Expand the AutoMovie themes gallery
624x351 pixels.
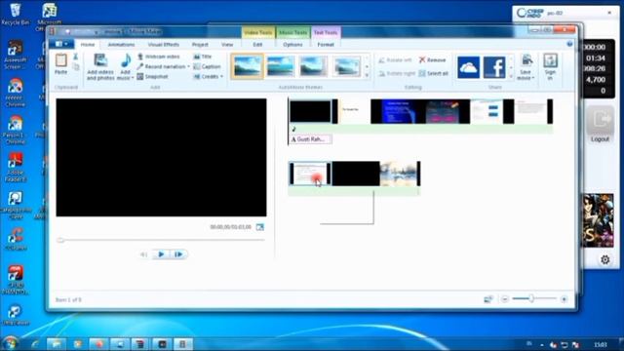point(367,75)
